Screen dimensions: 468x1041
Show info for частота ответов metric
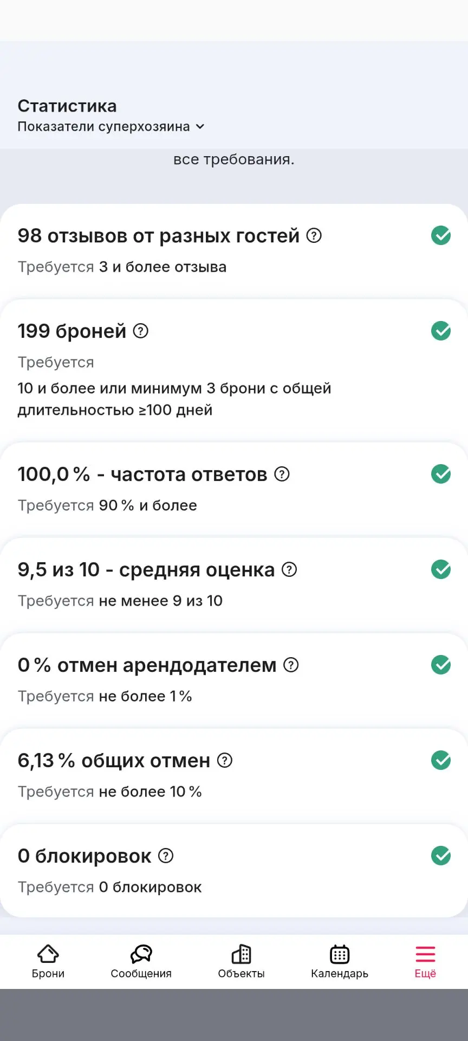(x=282, y=474)
